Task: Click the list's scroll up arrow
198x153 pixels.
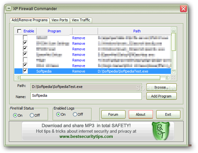Action: click(x=173, y=30)
